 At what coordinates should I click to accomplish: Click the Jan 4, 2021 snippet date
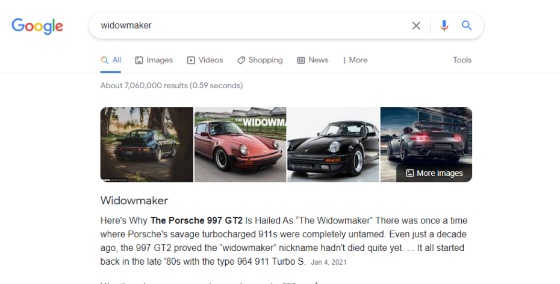(x=329, y=262)
